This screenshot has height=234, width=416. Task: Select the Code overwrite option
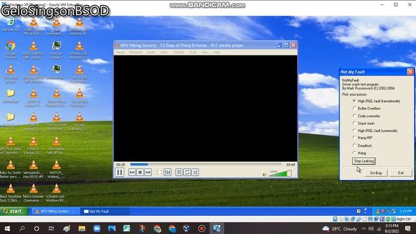pos(366,116)
